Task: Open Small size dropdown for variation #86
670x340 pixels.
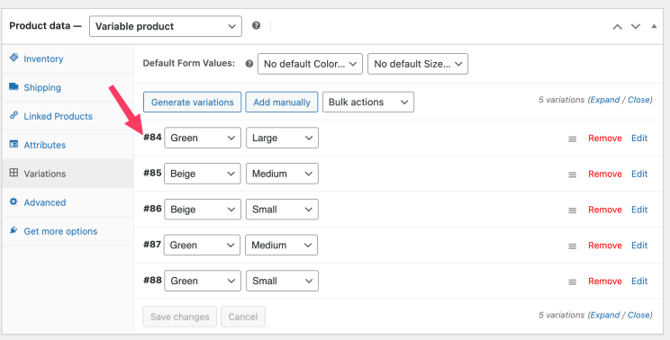Action: (282, 210)
